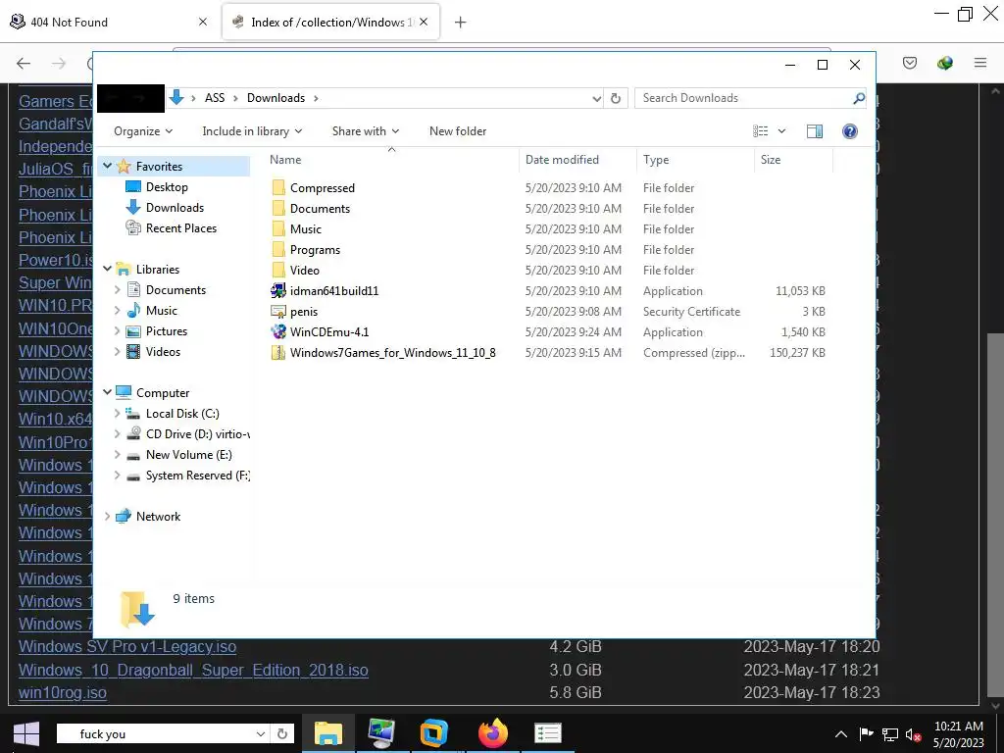Click the refresh button in Explorer address bar

coord(616,98)
